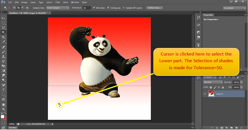Select the Polygonal Lasso tool
Screen dimensions: 248x130
[3, 28]
